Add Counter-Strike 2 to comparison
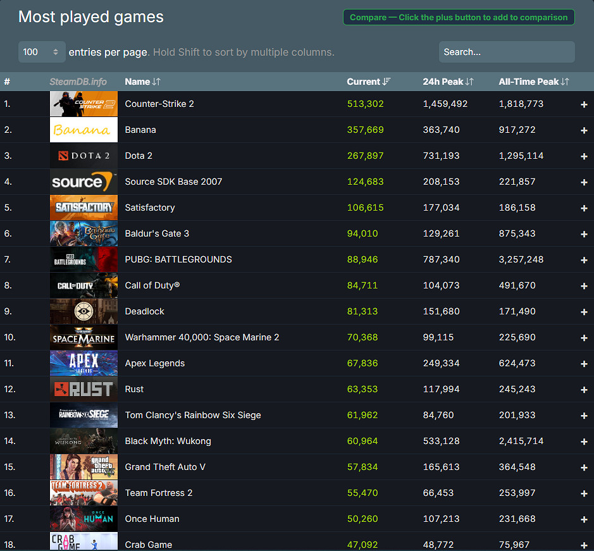The height and width of the screenshot is (551, 594). click(584, 104)
